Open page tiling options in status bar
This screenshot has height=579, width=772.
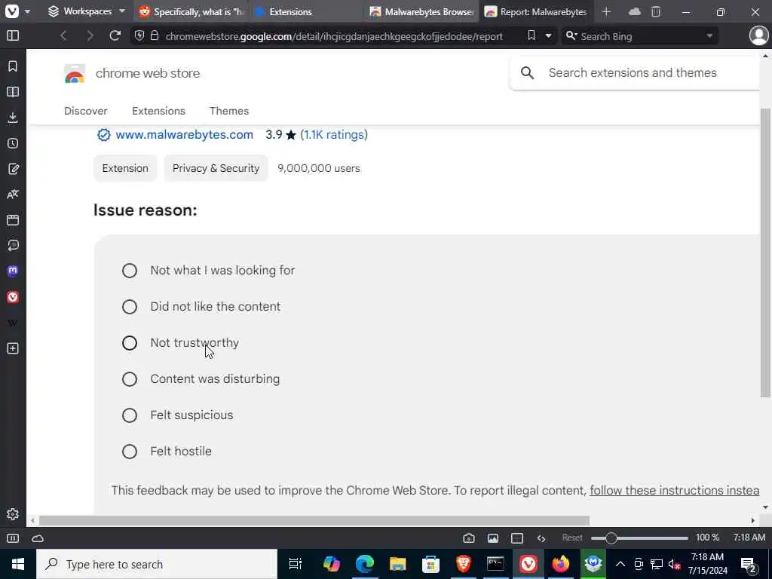coord(517,538)
